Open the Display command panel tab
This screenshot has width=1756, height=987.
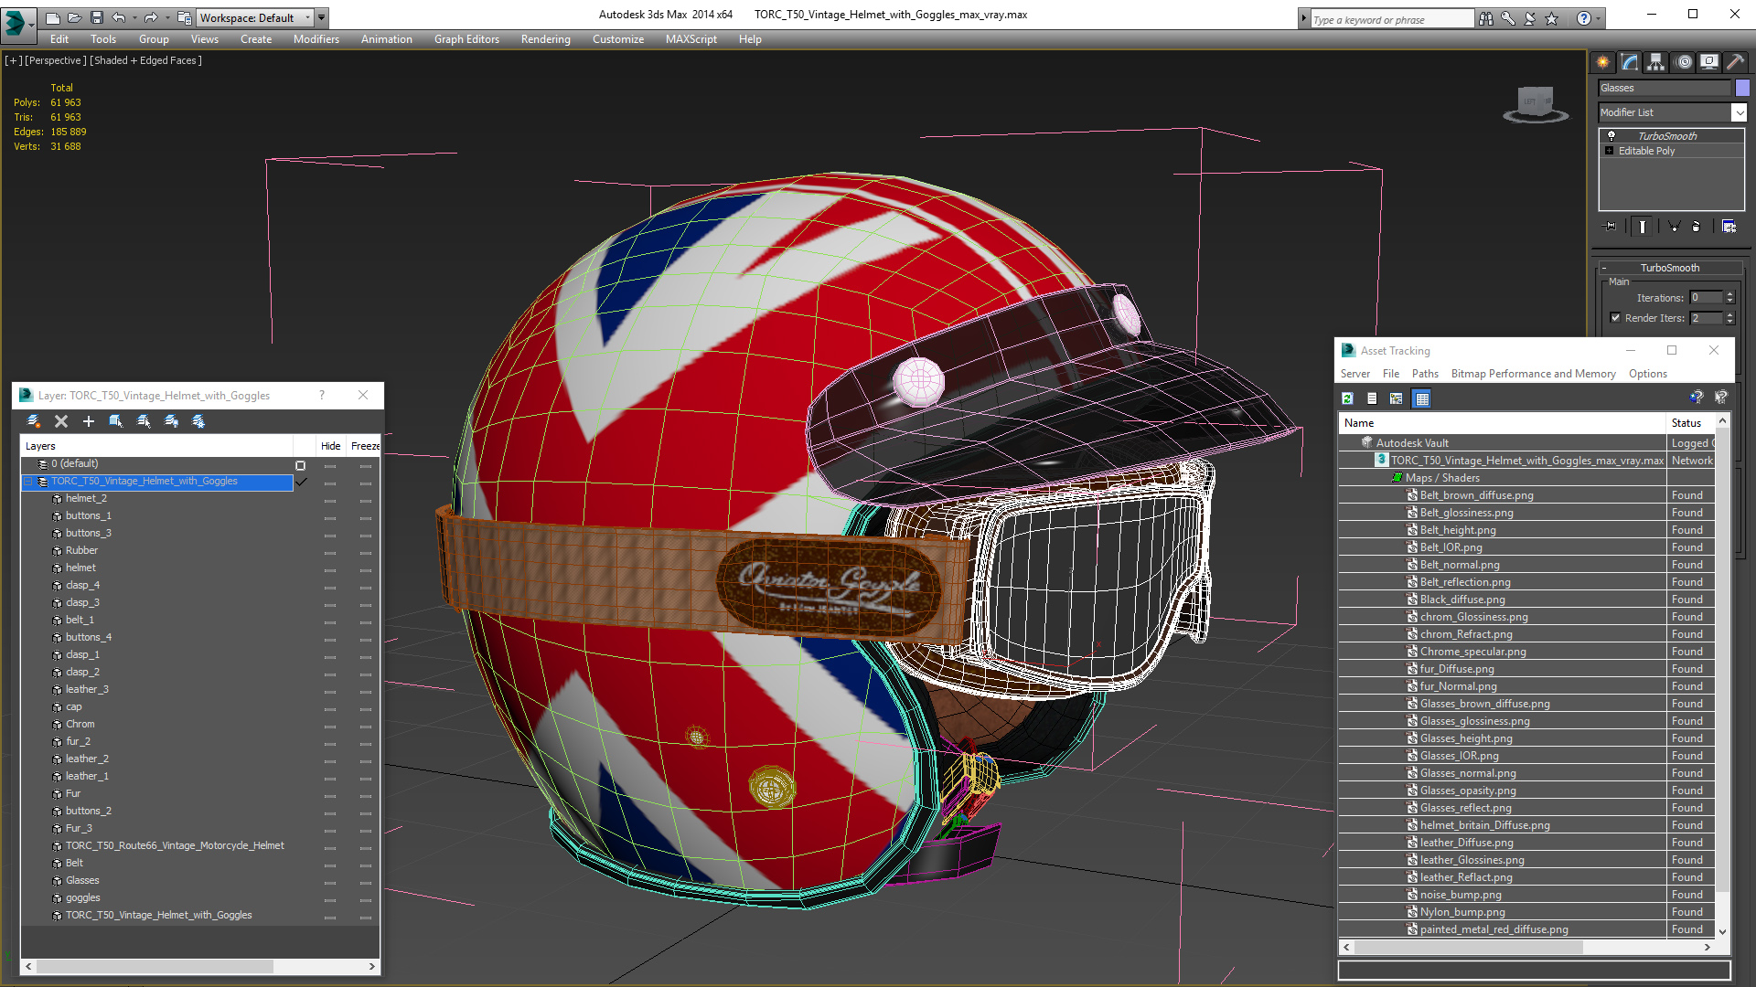click(x=1708, y=62)
